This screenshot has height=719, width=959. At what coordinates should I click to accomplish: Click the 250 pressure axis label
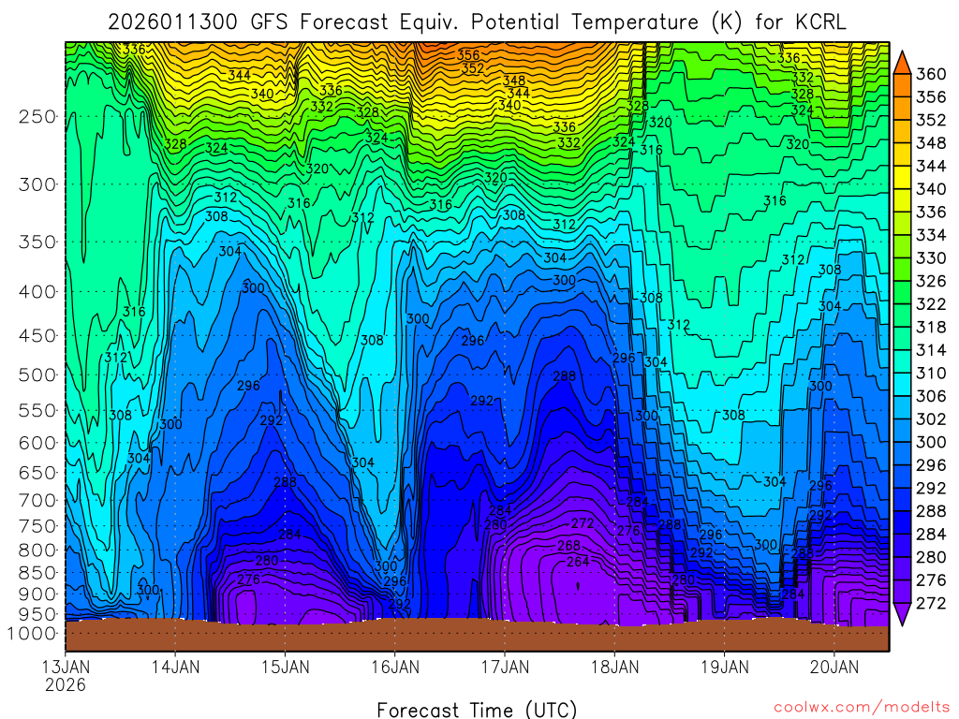37,116
